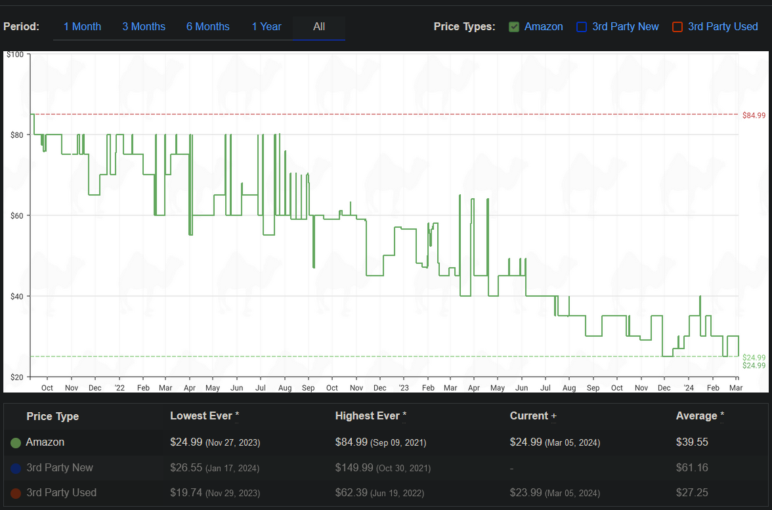The height and width of the screenshot is (510, 772).
Task: Click the Price Type column header
Action: tap(53, 416)
